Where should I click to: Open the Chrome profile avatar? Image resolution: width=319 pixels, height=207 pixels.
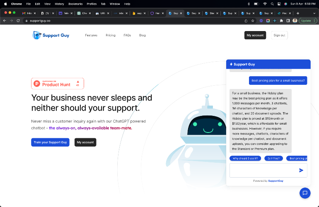point(295,21)
